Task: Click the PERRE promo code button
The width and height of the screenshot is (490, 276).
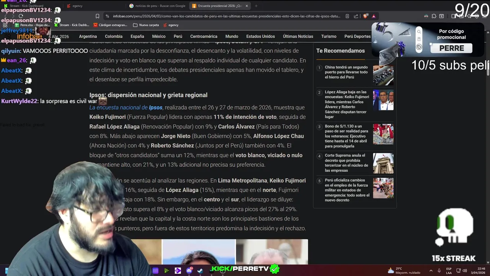Action: tap(452, 48)
